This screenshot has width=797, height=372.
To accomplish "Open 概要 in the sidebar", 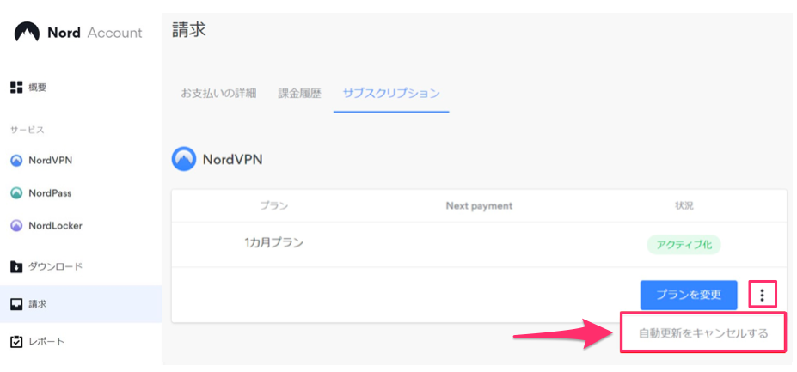I will point(38,88).
